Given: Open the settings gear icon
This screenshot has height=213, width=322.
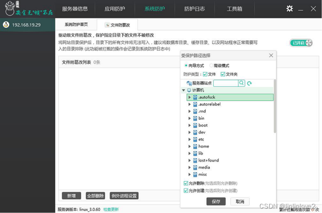Looking at the screenshot, I should pyautogui.click(x=290, y=9).
